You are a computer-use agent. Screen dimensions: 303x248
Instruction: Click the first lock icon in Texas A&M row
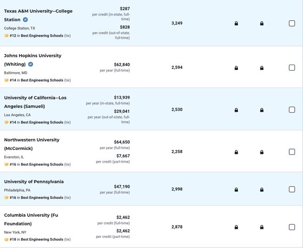236,23
